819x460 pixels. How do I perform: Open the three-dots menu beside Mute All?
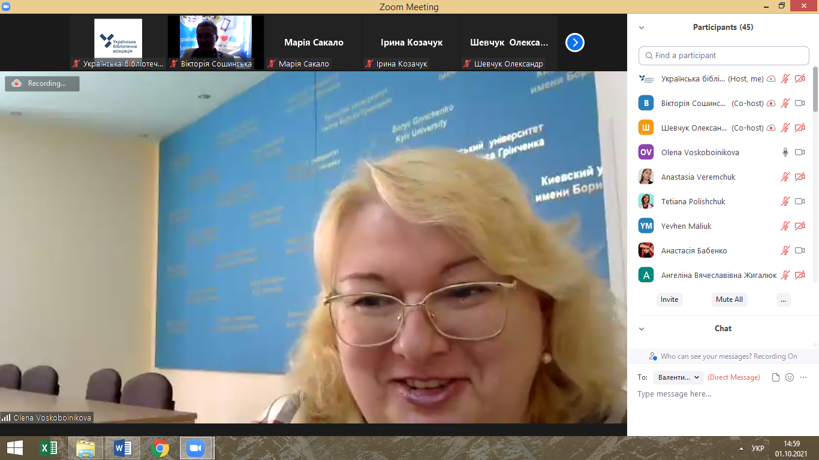tap(783, 299)
